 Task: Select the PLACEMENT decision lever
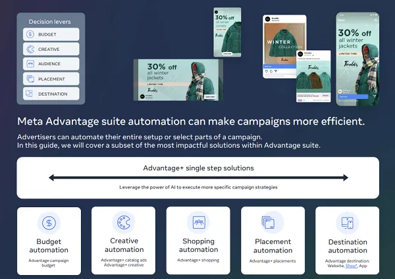tap(51, 78)
